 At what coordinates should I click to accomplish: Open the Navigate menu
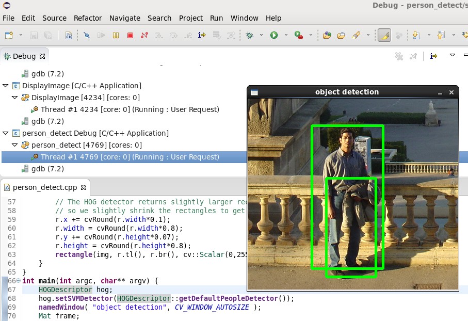click(x=125, y=18)
